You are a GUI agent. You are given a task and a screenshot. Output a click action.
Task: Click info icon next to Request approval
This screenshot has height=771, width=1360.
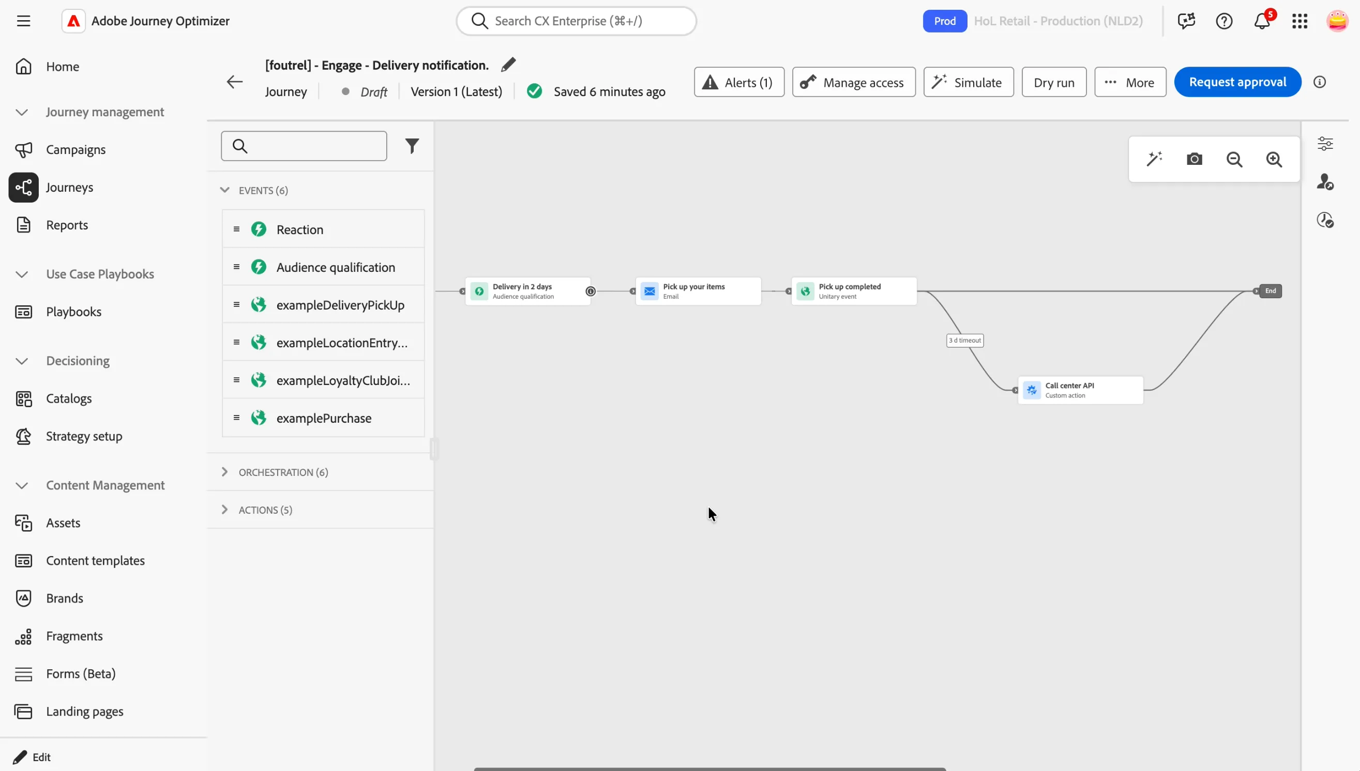click(x=1319, y=82)
